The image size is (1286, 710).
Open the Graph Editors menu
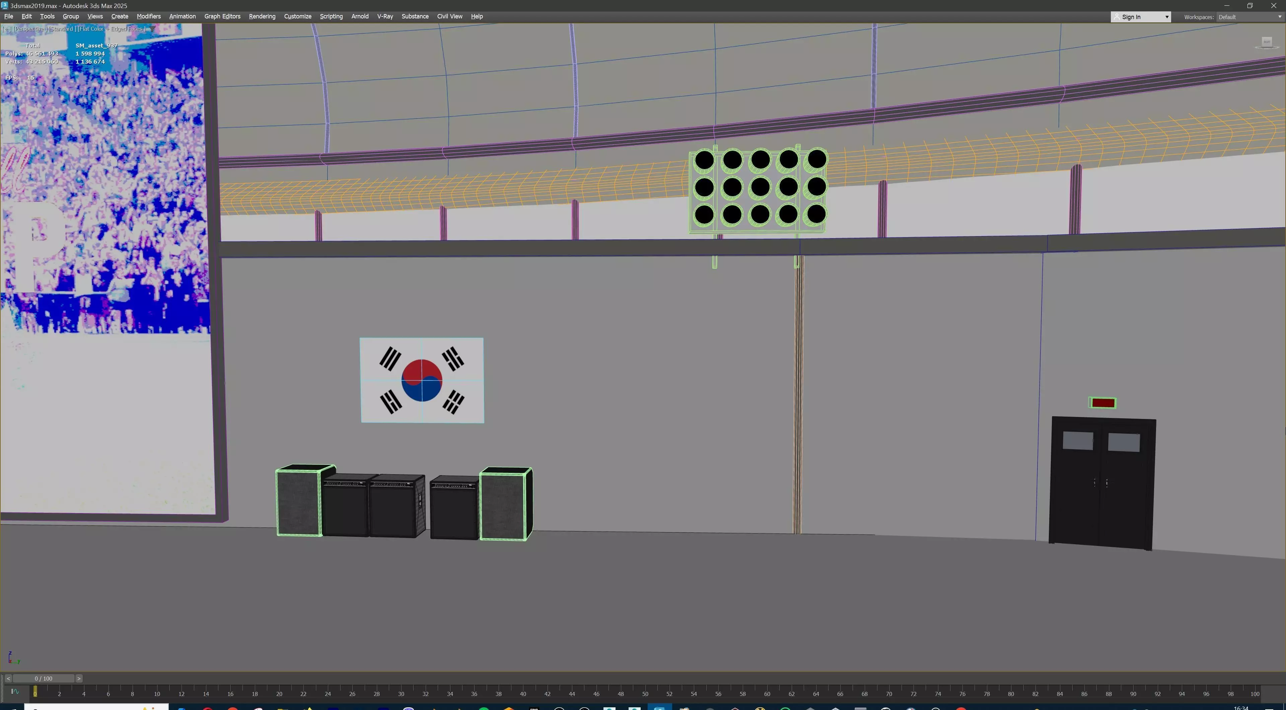tap(222, 16)
